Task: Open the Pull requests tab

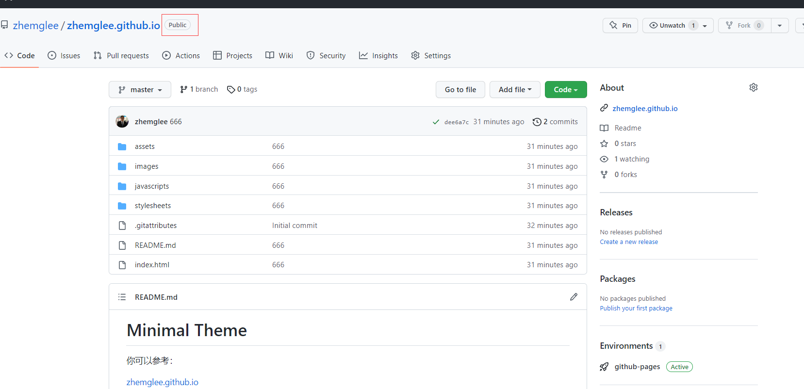Action: (121, 56)
